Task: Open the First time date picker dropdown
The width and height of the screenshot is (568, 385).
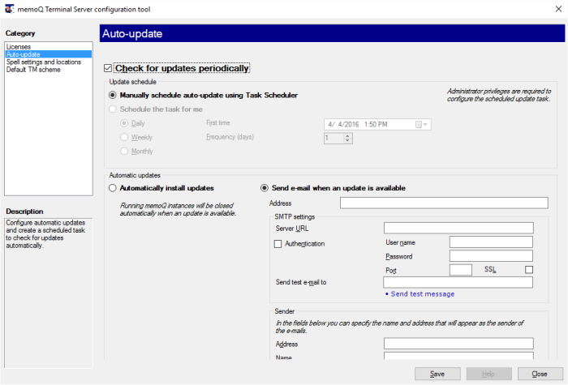Action: [423, 124]
